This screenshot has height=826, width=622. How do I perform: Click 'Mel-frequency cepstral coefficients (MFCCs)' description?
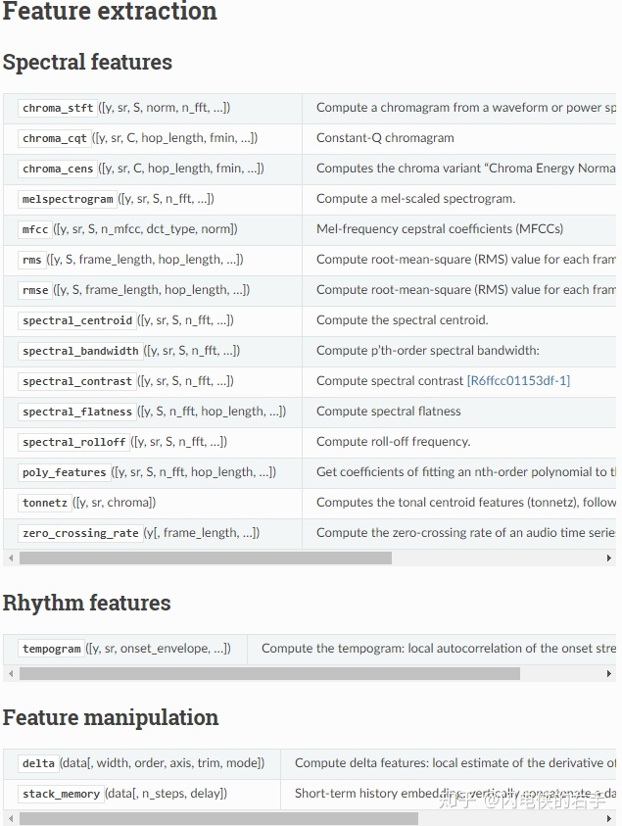(x=440, y=229)
